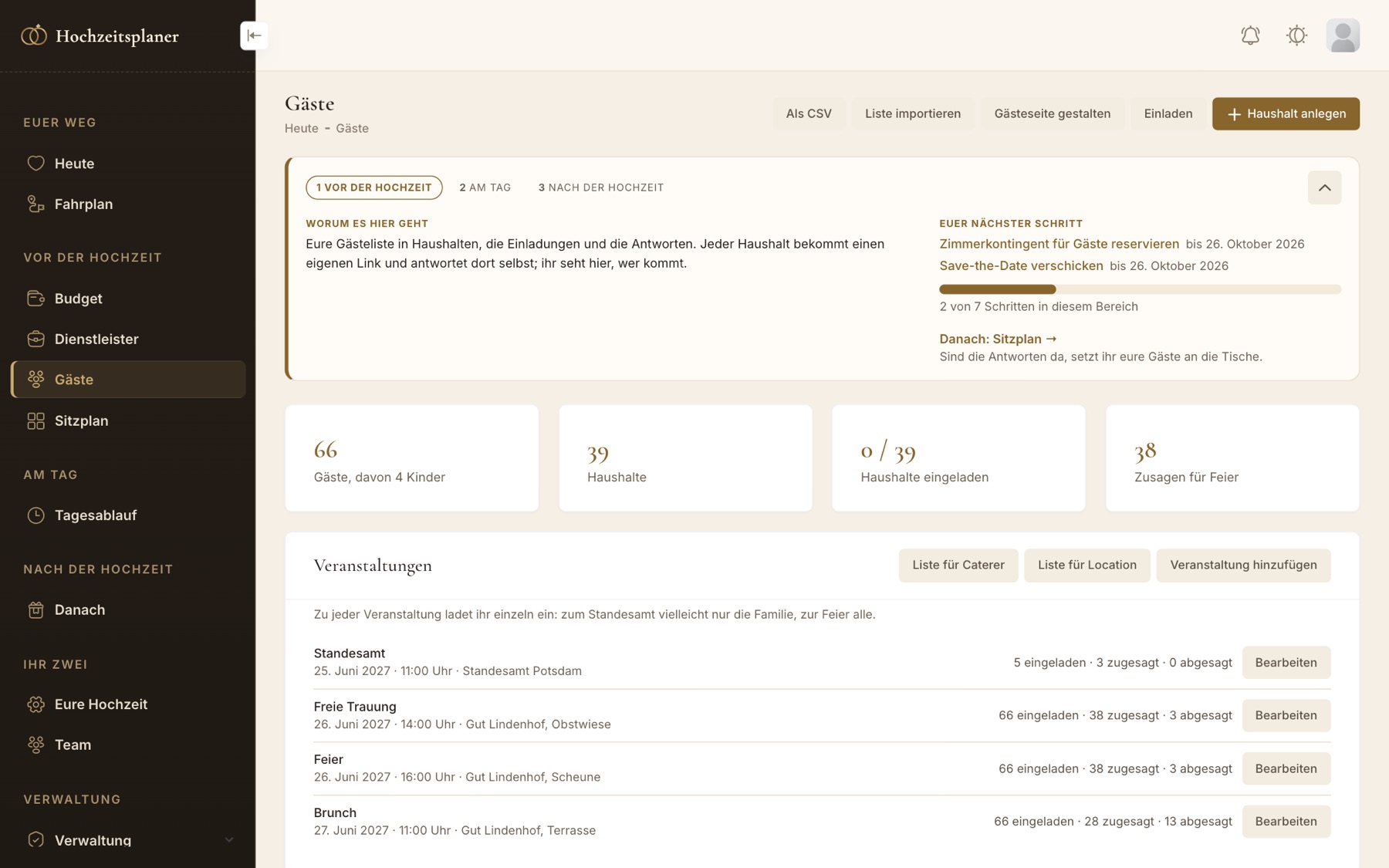The height and width of the screenshot is (868, 1389).
Task: Open 'Zimmerkontingent für Gäste reservieren' link
Action: (x=1059, y=244)
